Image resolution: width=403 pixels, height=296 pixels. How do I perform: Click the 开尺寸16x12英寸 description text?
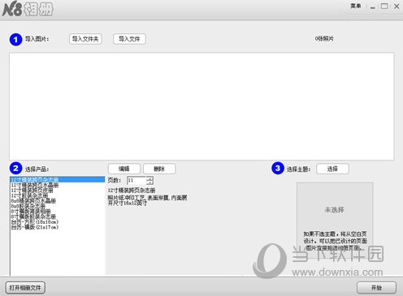[128, 204]
